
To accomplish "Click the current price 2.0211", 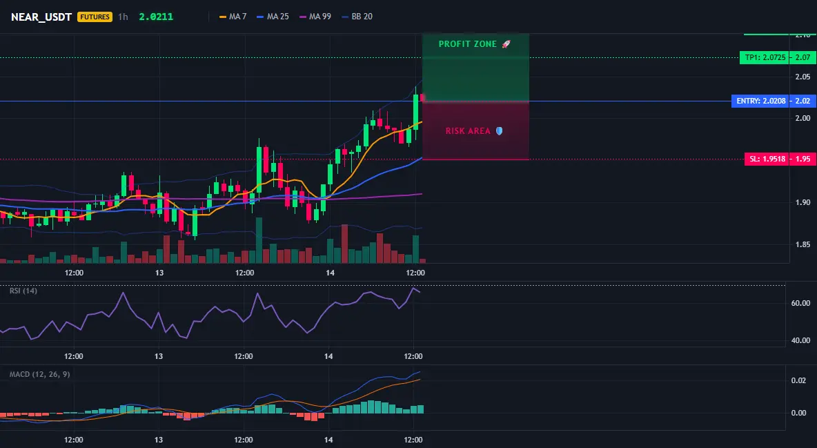I will pos(156,17).
